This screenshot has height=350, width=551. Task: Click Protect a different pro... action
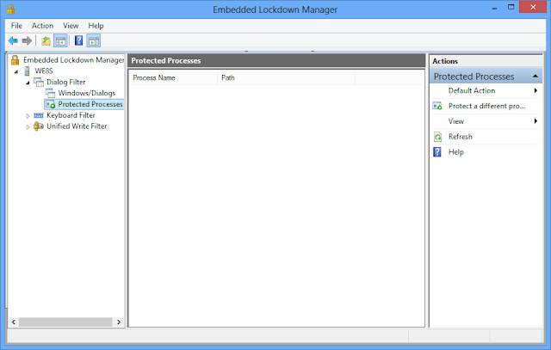coord(486,106)
